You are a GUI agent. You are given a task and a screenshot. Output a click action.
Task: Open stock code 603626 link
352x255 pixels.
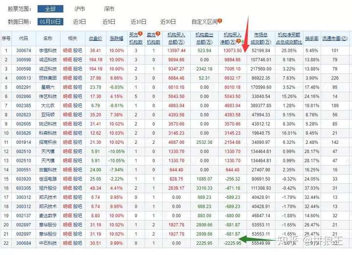click(x=23, y=133)
